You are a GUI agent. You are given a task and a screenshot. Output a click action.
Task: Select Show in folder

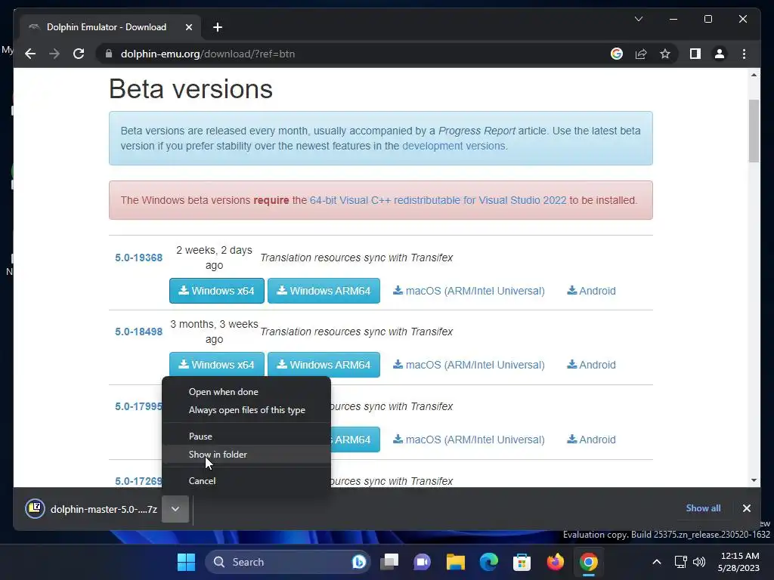pyautogui.click(x=246, y=454)
